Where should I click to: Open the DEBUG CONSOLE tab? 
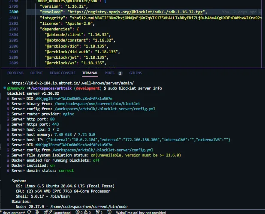[x=63, y=73]
